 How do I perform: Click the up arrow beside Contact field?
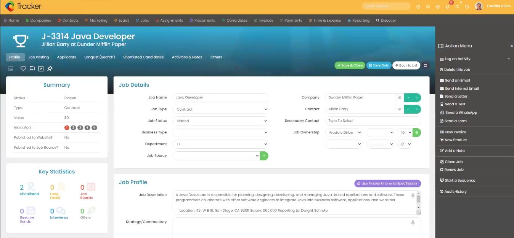pos(408,109)
